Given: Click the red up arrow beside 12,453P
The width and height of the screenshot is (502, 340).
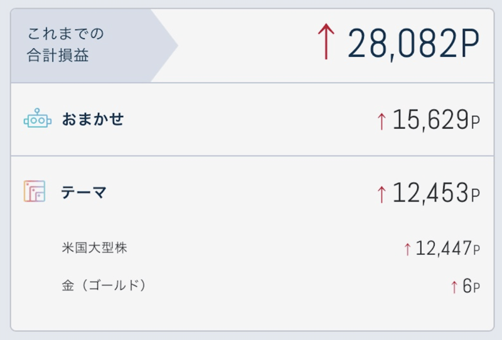Looking at the screenshot, I should (x=382, y=194).
